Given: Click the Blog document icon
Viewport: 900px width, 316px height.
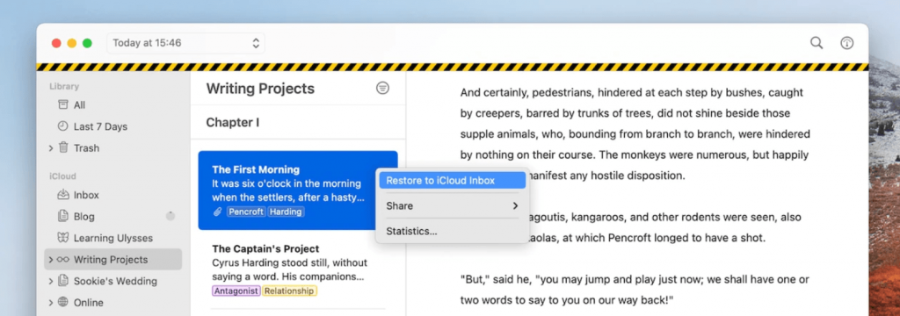Looking at the screenshot, I should [63, 216].
